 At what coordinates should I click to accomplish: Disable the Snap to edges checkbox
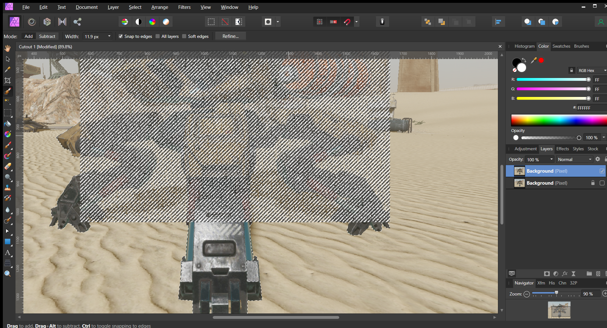pyautogui.click(x=120, y=36)
